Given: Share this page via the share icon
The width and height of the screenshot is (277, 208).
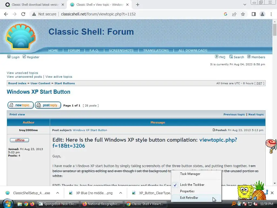Looking at the screenshot, I should (x=234, y=14).
